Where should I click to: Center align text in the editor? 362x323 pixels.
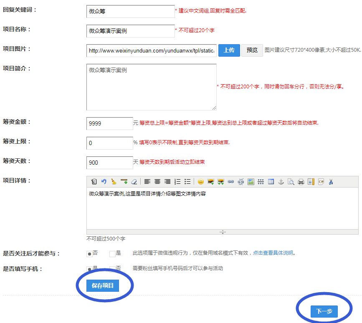tap(157, 182)
